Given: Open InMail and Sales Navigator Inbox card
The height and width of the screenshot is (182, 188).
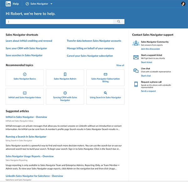Looking at the screenshot, I should pyautogui.click(x=25, y=96).
